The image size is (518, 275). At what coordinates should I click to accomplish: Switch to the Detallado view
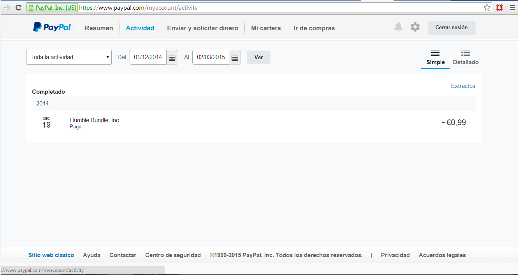point(465,58)
